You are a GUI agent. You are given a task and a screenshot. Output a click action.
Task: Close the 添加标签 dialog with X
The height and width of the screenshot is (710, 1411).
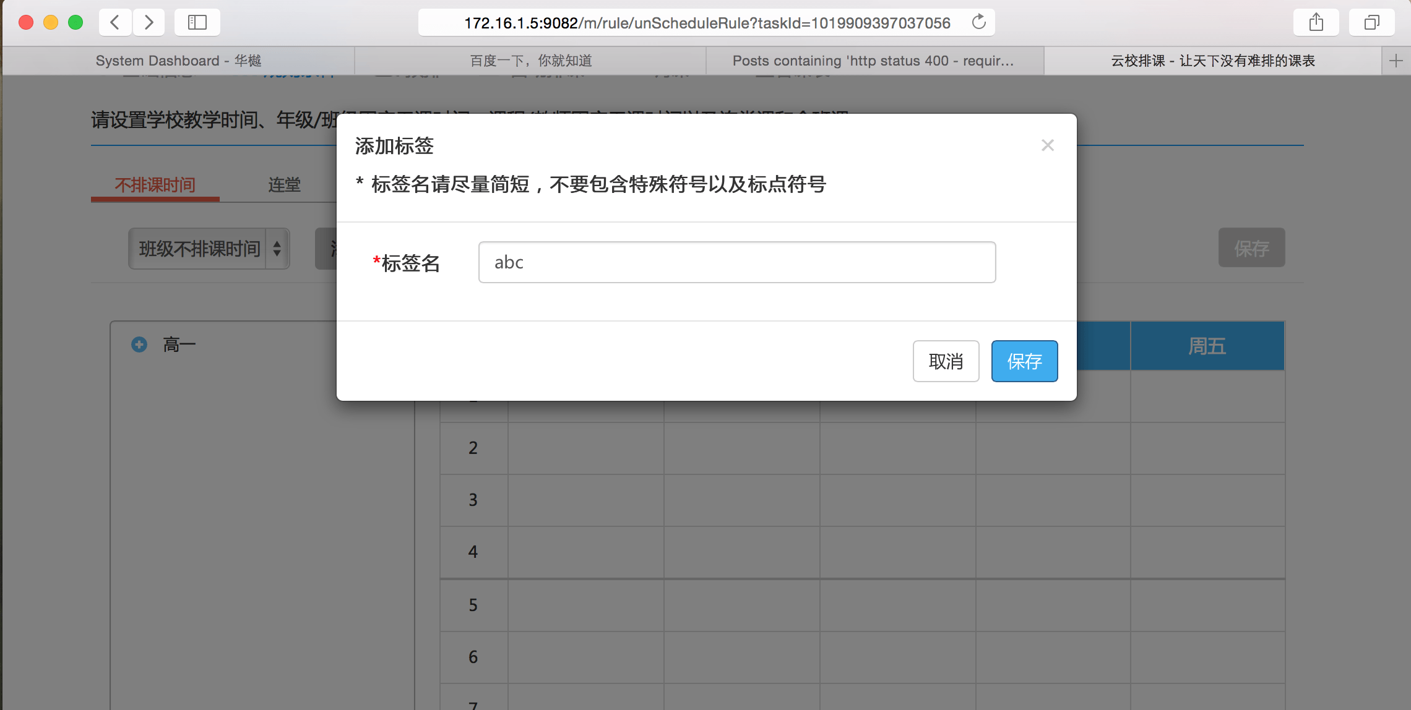click(x=1047, y=145)
